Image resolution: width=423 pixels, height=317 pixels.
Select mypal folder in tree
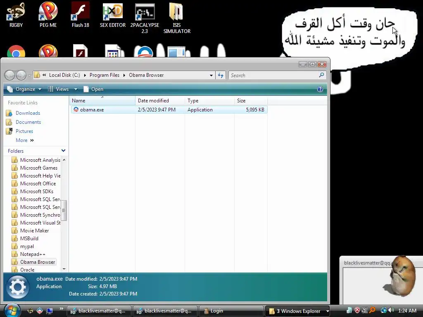tap(23, 246)
